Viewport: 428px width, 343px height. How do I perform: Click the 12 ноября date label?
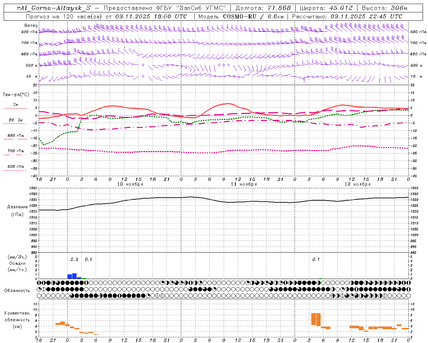(357, 184)
